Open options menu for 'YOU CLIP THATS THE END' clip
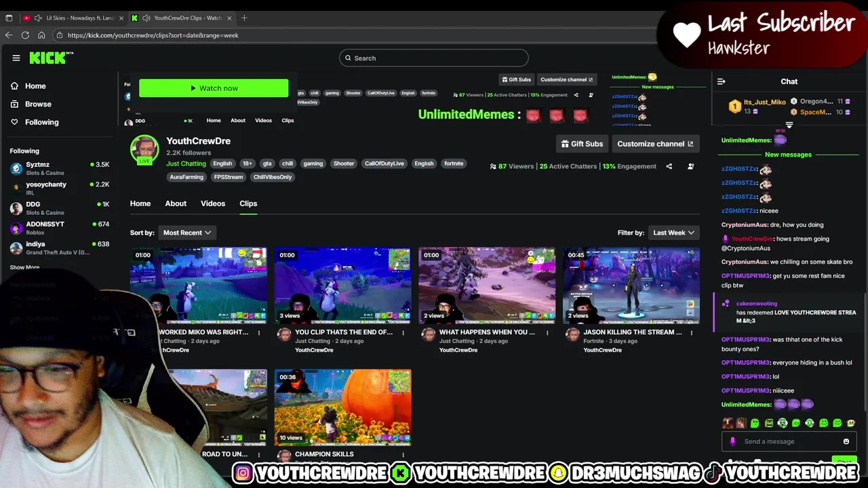Viewport: 868px width, 488px height. tap(403, 333)
